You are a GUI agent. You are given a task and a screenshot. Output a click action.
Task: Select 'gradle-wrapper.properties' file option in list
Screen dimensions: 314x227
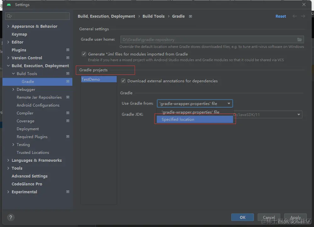click(195, 112)
